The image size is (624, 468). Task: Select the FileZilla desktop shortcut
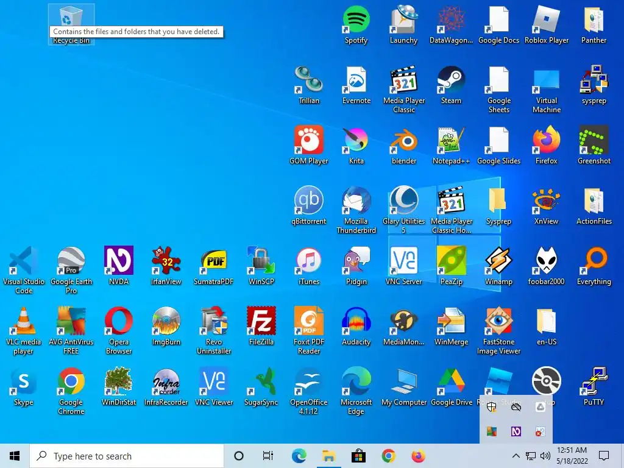pyautogui.click(x=261, y=327)
